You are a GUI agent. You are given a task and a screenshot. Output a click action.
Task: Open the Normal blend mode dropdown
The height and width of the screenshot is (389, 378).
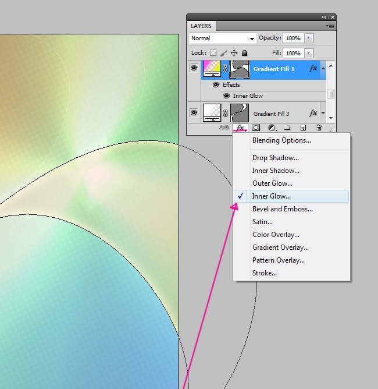(223, 38)
